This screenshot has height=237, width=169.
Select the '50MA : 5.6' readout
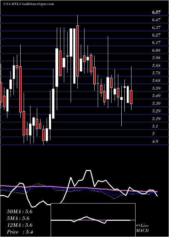tap(20, 212)
